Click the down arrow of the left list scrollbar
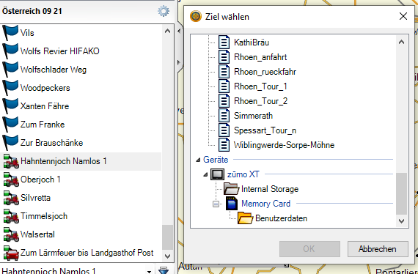Screen dimensions: 418x274 point(167,256)
